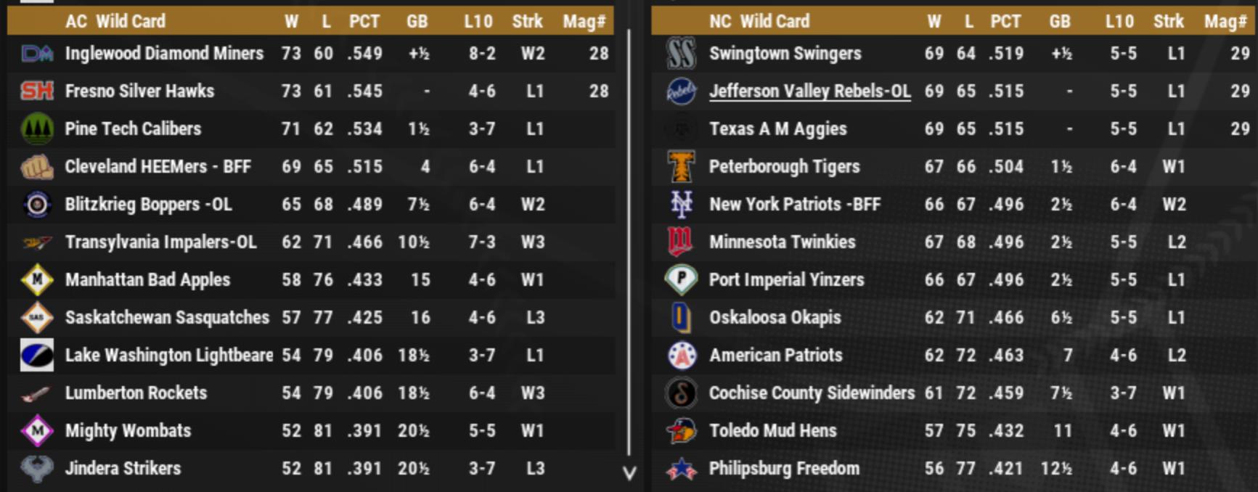Click the Pine Tech Calibers tree logo
Screen dimensions: 1258x492
[37, 128]
